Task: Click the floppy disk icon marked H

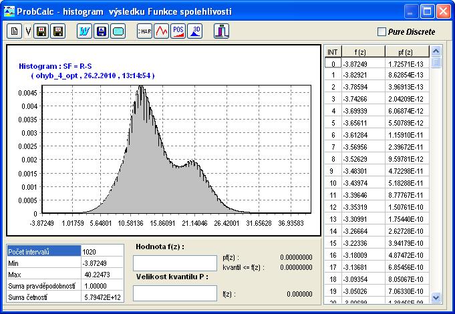Action: click(41, 31)
